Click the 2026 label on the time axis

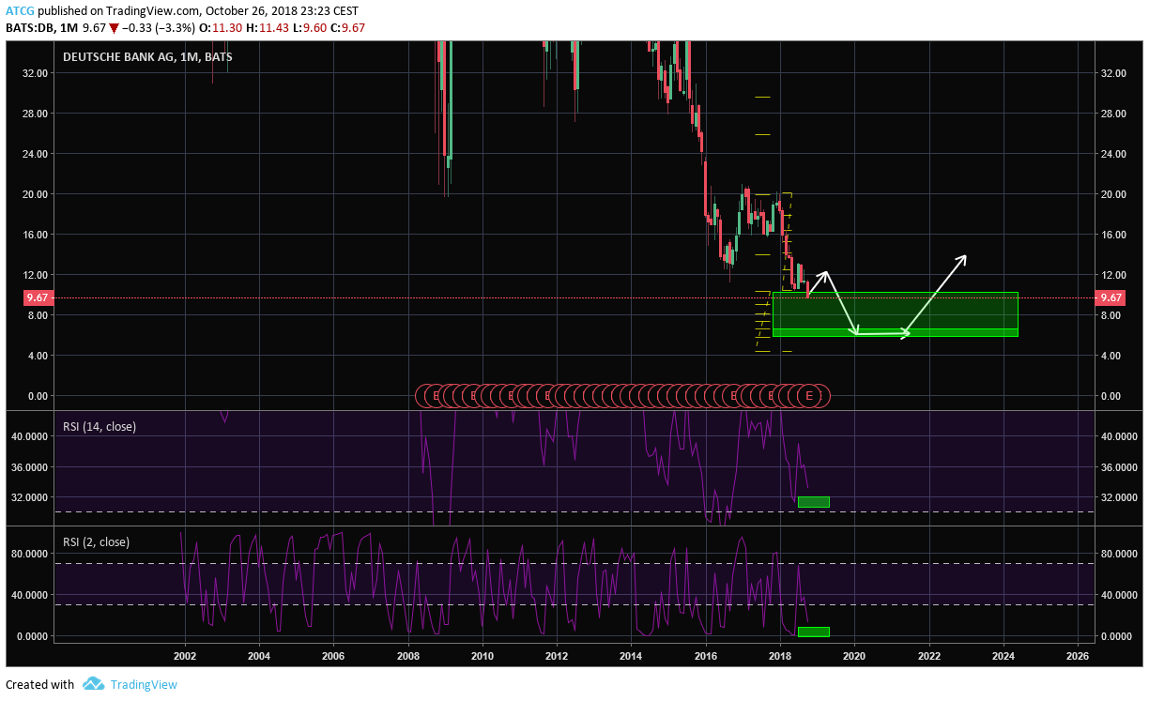(1078, 656)
